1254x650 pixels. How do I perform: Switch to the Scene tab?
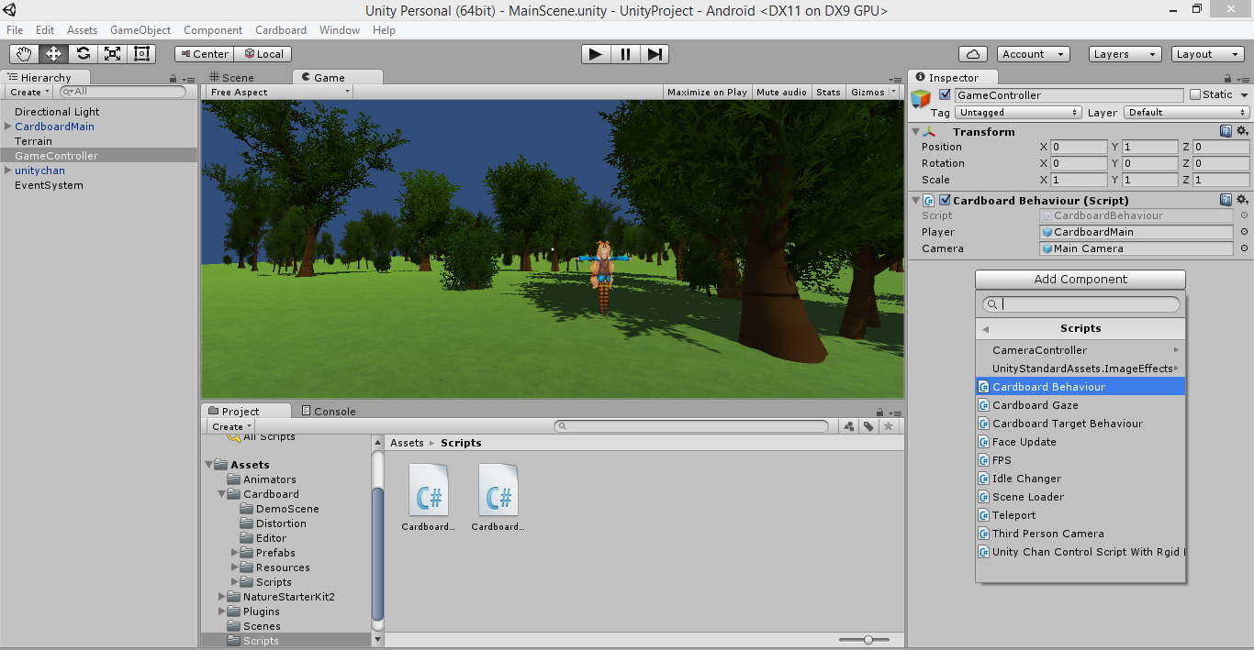pos(232,78)
